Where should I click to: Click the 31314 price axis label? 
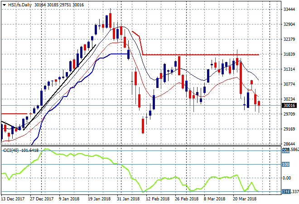click(289, 69)
